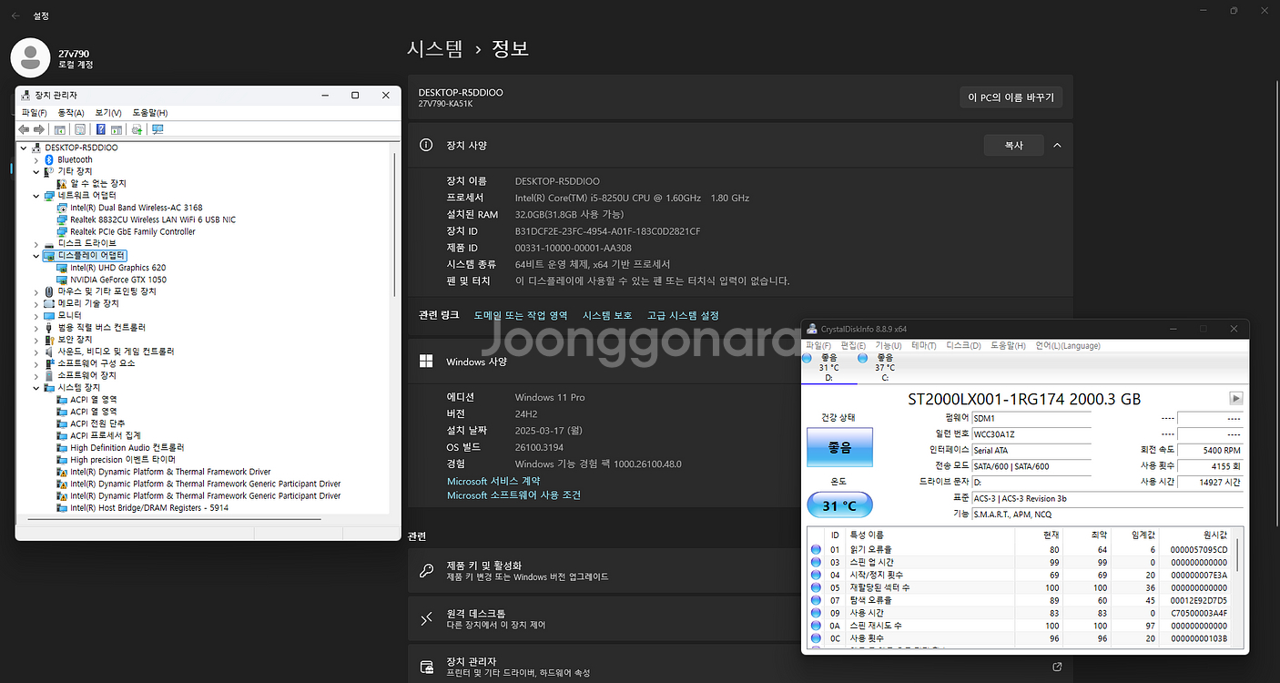The height and width of the screenshot is (683, 1280).
Task: Open the 파일(F) menu in Device Manager
Action: (x=34, y=112)
